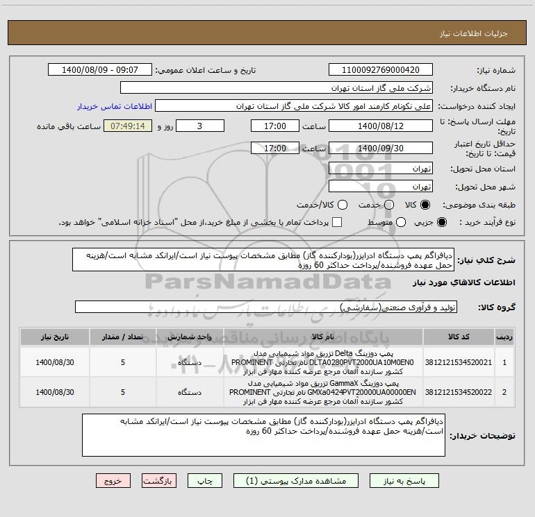Click the توضیحات خریدار text area

coord(263,435)
